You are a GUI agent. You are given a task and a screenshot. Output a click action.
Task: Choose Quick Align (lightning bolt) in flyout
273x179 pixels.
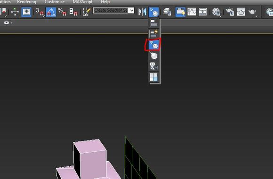153,33
